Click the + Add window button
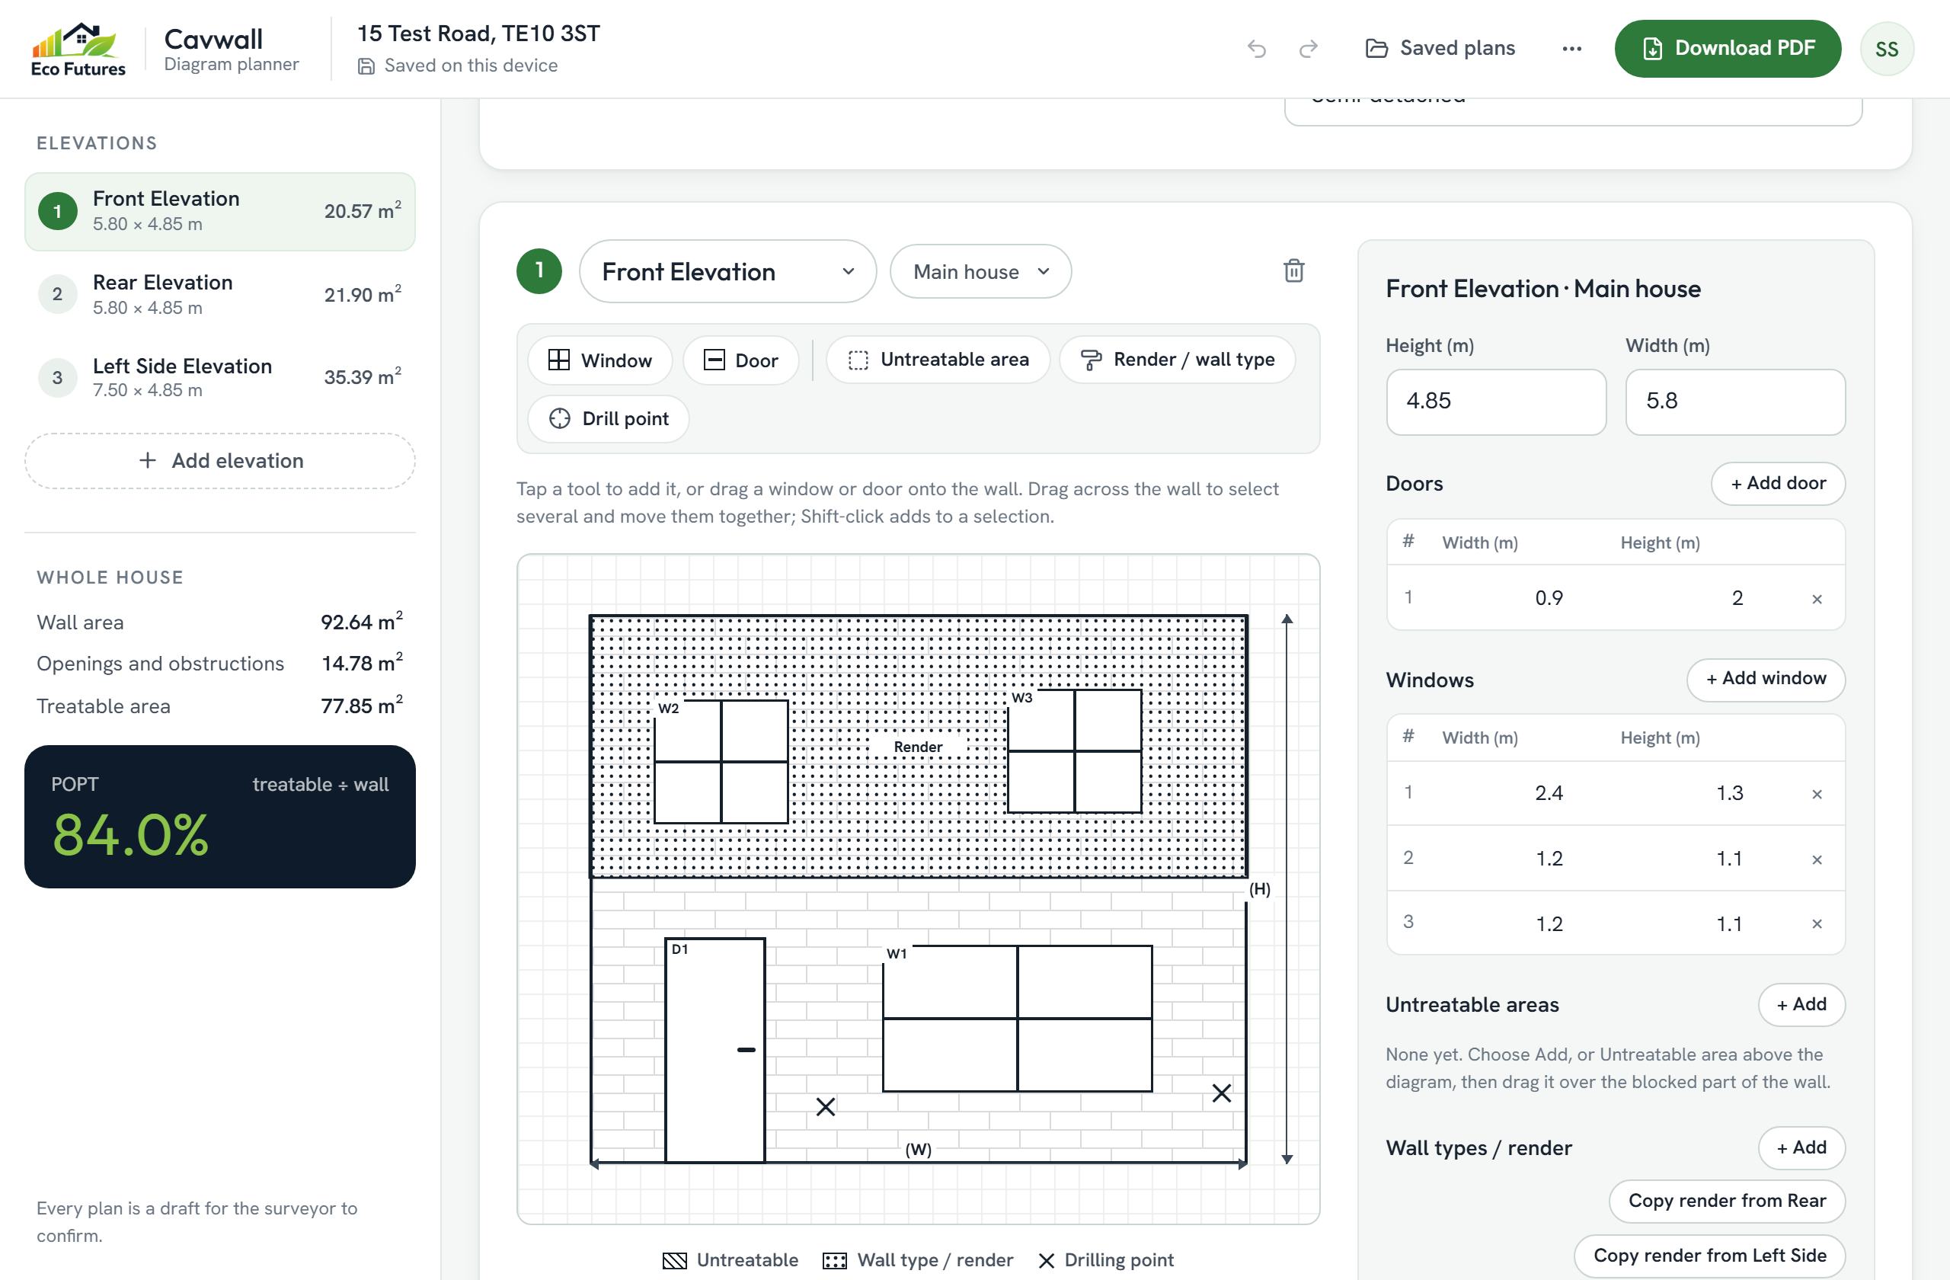 pos(1766,679)
